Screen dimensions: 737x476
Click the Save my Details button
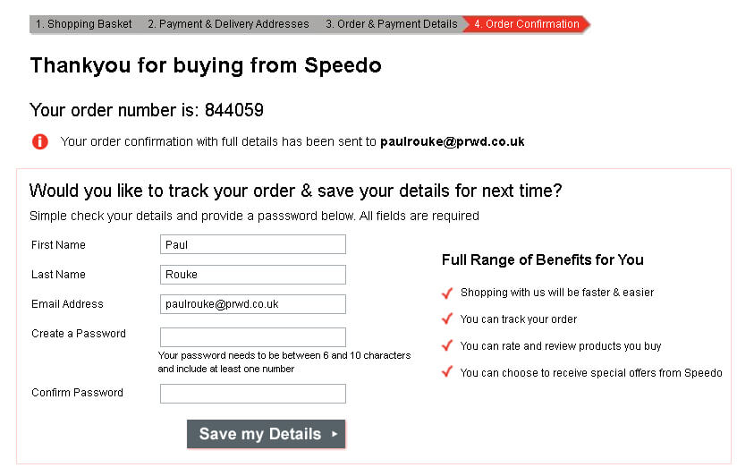point(266,434)
